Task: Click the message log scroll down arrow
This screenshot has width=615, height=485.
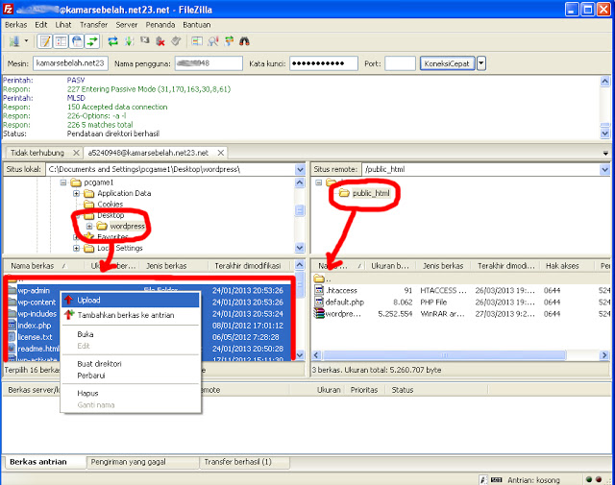Action: tap(604, 133)
